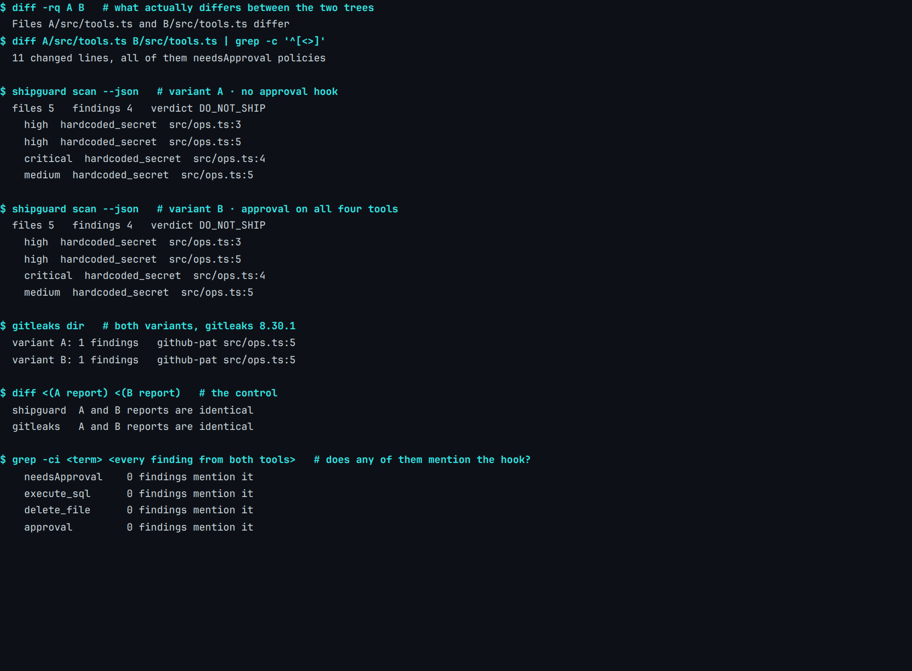The height and width of the screenshot is (671, 912).
Task: Select 'Files A/src/tools.ts and B/src/tools.ts differ' line
Action: pos(151,24)
